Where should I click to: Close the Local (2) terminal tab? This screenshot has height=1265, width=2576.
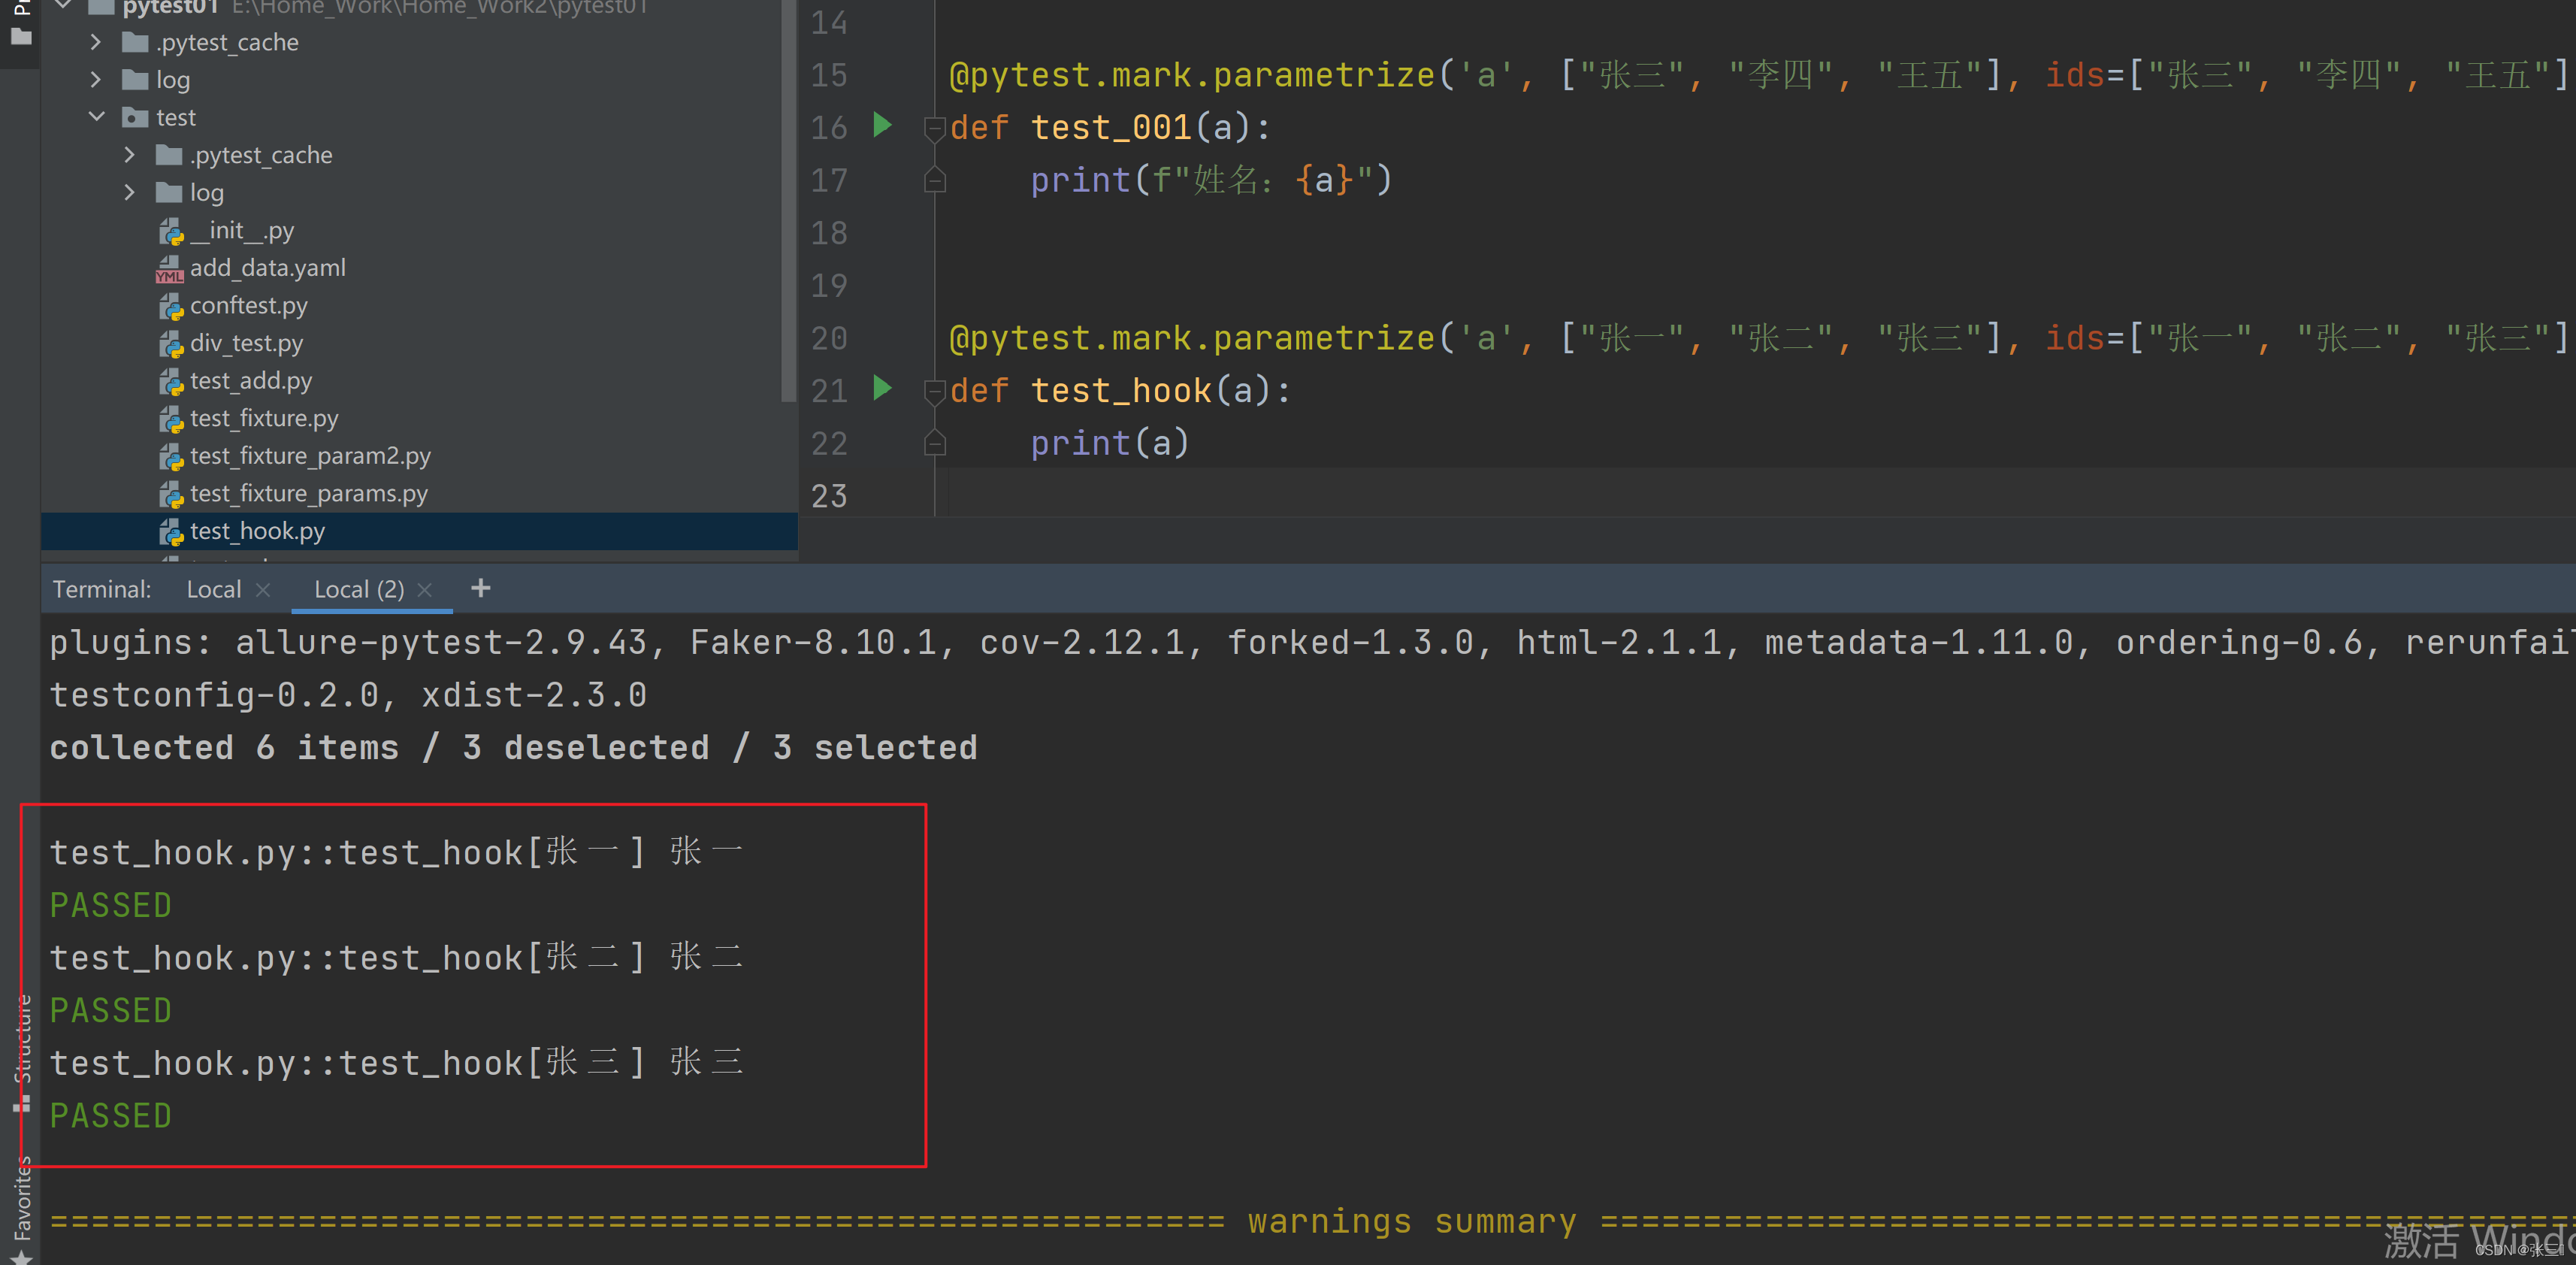tap(425, 590)
